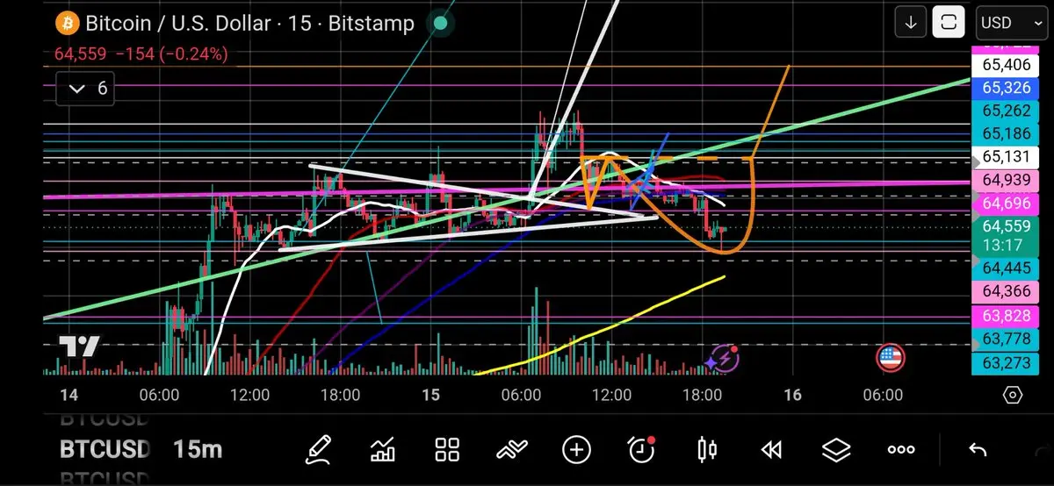Select the 63,778 price label
The image size is (1054, 486).
1006,339
